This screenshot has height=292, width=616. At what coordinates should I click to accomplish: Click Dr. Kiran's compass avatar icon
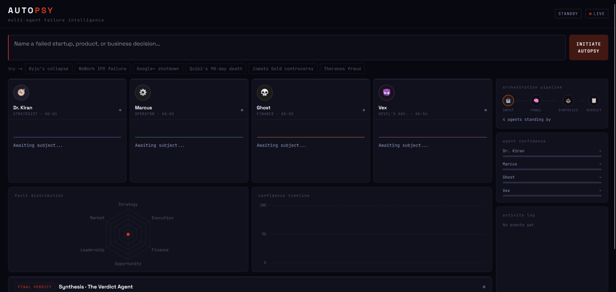(x=21, y=93)
